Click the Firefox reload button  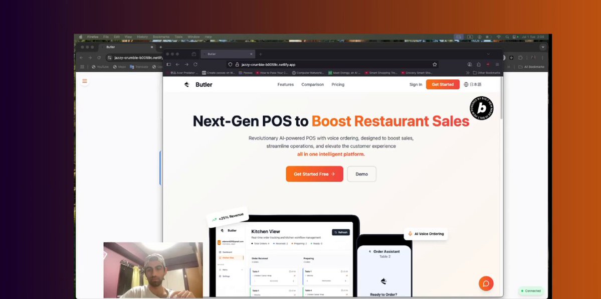195,65
